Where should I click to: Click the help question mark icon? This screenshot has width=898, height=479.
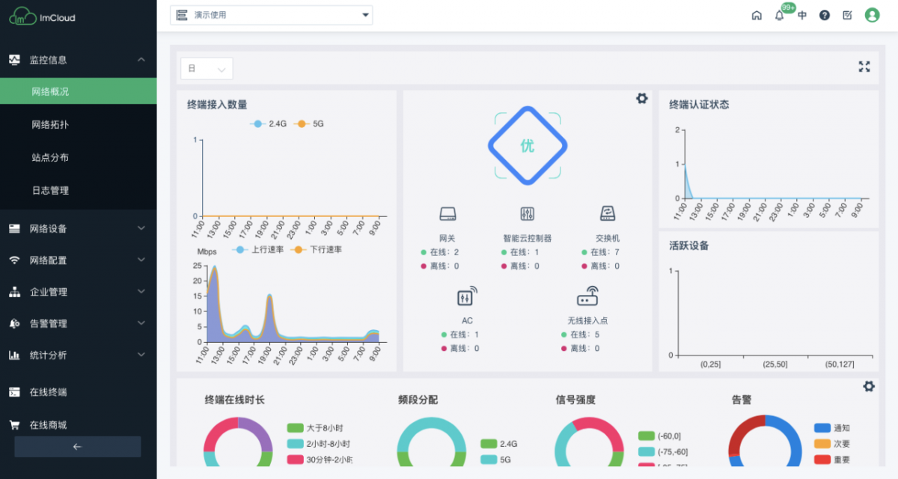tap(825, 15)
